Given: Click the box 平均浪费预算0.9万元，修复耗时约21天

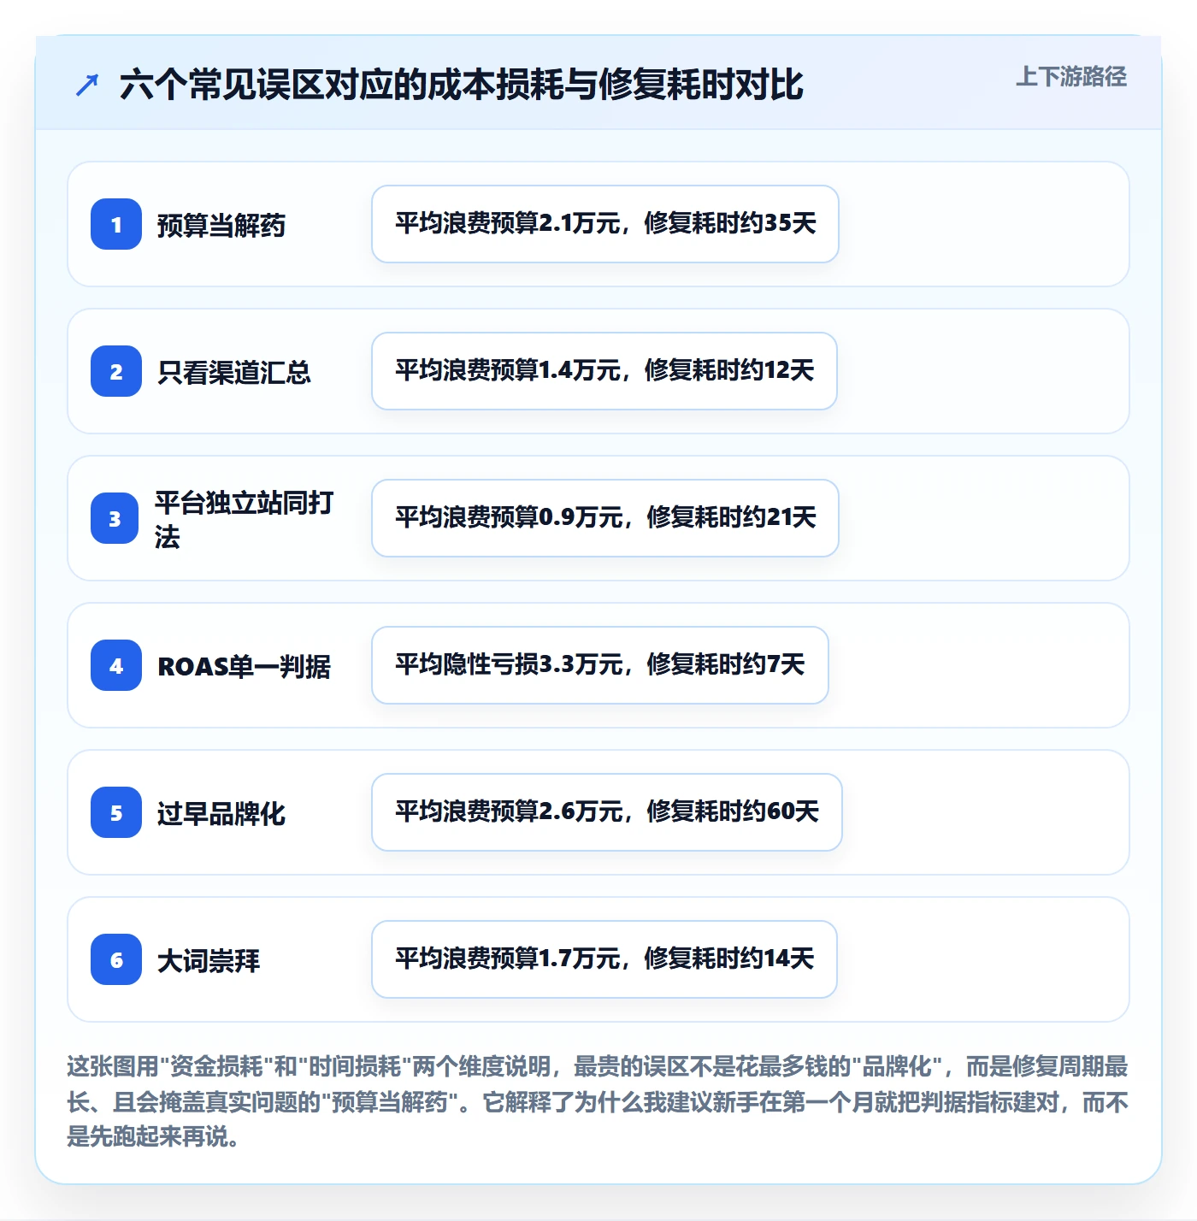Looking at the screenshot, I should (x=605, y=518).
